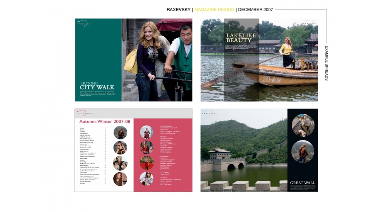Click pink-page circle of woman with child

(146, 147)
